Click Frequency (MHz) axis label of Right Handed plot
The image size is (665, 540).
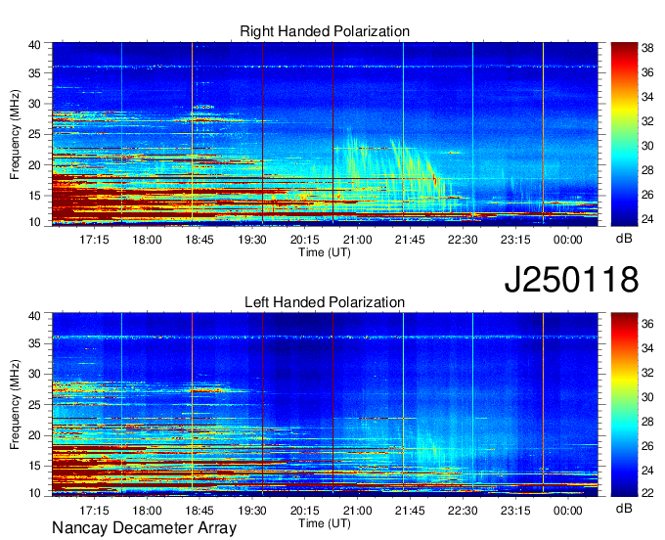click(x=15, y=134)
